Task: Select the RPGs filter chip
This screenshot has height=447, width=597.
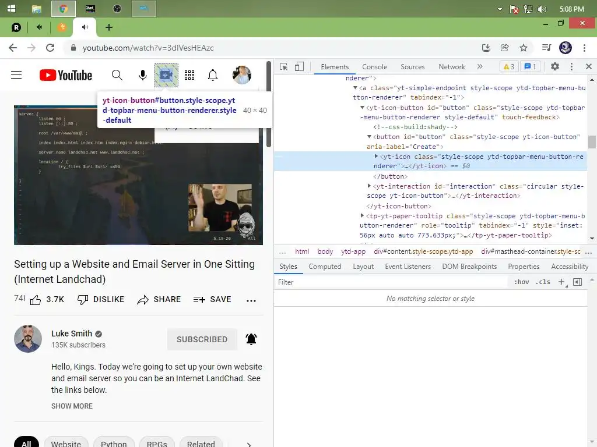Action: pos(157,443)
